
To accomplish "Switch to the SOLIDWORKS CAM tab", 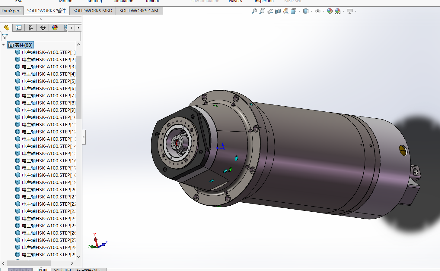I will [x=139, y=11].
